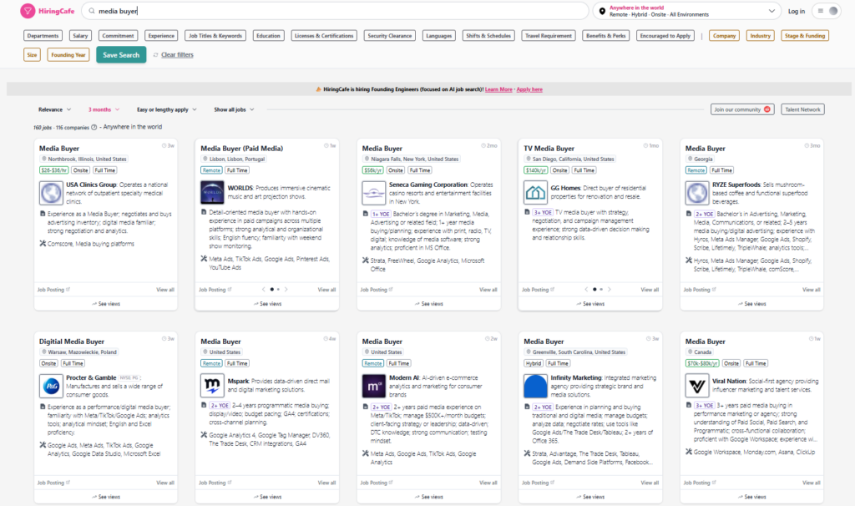855x506 pixels.
Task: Open the Departments filter
Action: point(43,35)
